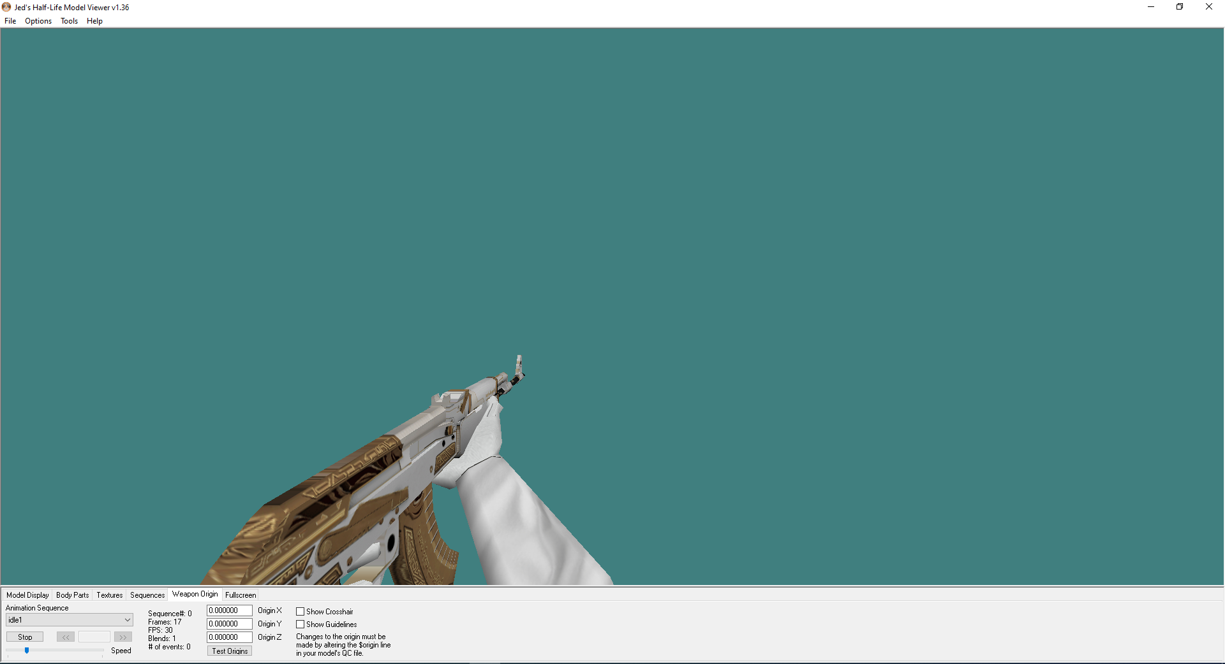Screen dimensions: 1225x664
Task: Close the Model Viewer window
Action: point(1209,7)
